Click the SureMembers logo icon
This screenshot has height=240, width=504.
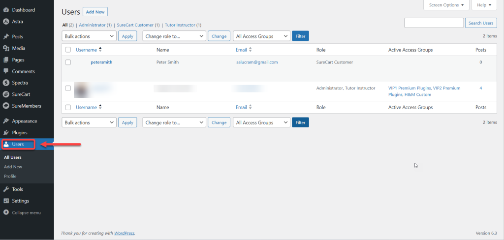click(x=6, y=106)
